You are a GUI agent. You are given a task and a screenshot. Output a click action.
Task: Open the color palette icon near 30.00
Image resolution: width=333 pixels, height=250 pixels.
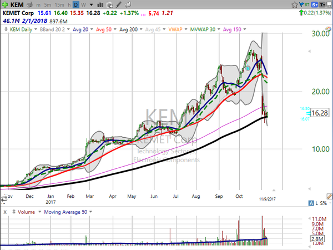(x=329, y=29)
